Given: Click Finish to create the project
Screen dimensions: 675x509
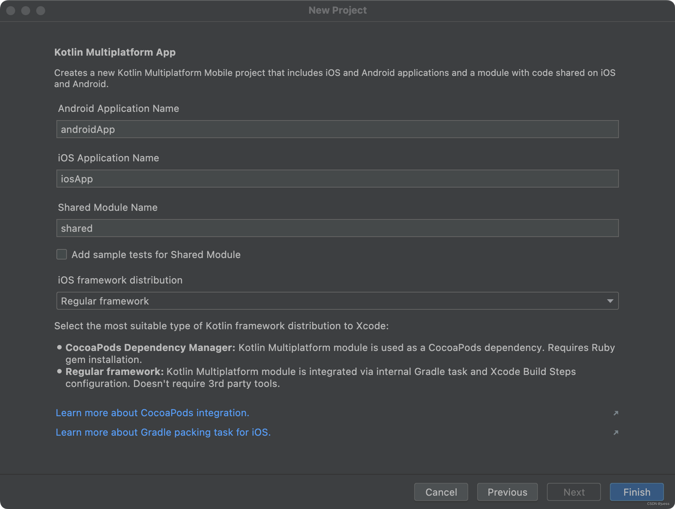Looking at the screenshot, I should 637,492.
